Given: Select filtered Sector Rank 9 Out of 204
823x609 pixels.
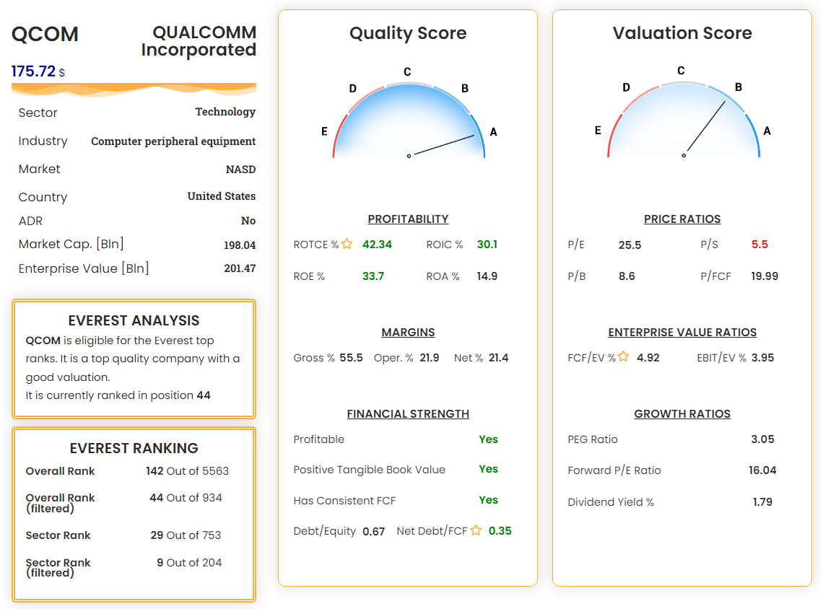Looking at the screenshot, I should pyautogui.click(x=189, y=562).
